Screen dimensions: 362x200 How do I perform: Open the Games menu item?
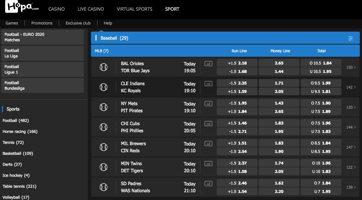click(x=12, y=23)
